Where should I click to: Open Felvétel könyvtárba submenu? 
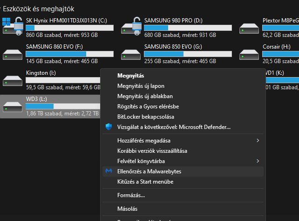[183, 161]
